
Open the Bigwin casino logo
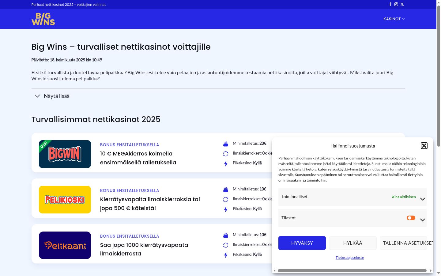pos(65,154)
